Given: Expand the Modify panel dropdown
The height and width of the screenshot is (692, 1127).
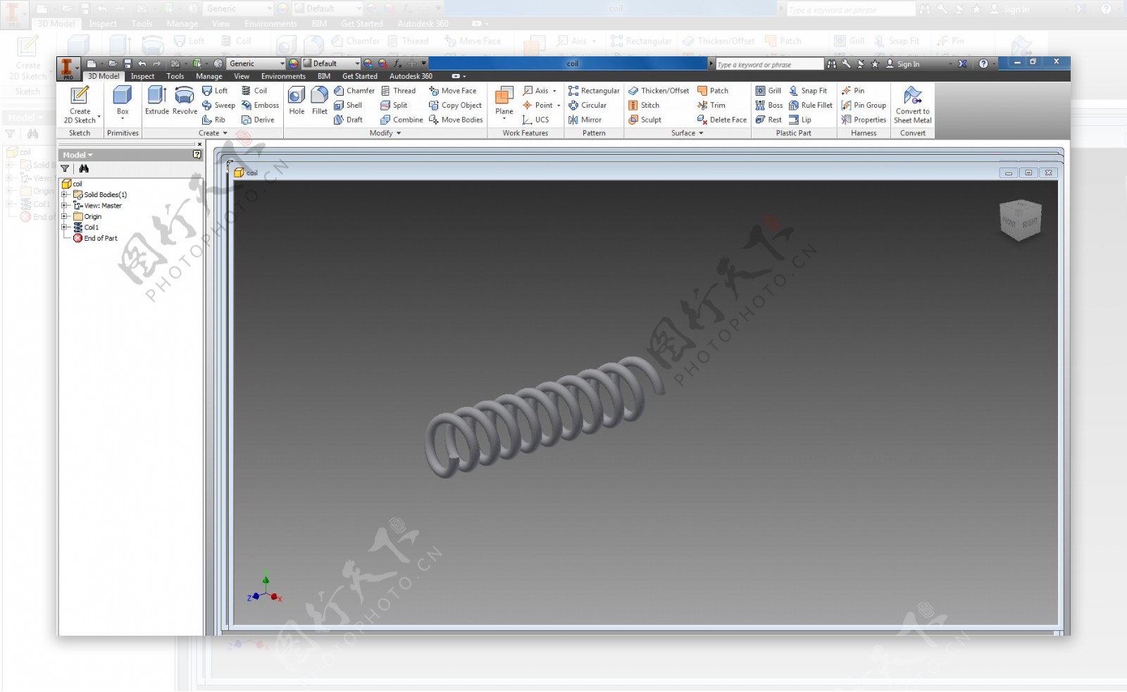Looking at the screenshot, I should [x=385, y=133].
